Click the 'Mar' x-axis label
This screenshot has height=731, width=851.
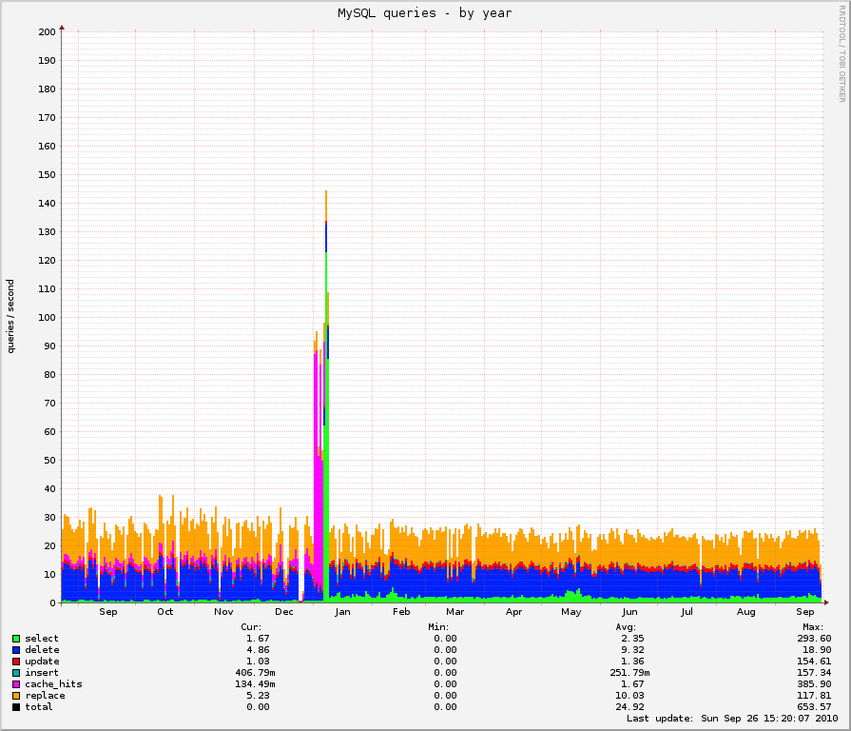[455, 612]
